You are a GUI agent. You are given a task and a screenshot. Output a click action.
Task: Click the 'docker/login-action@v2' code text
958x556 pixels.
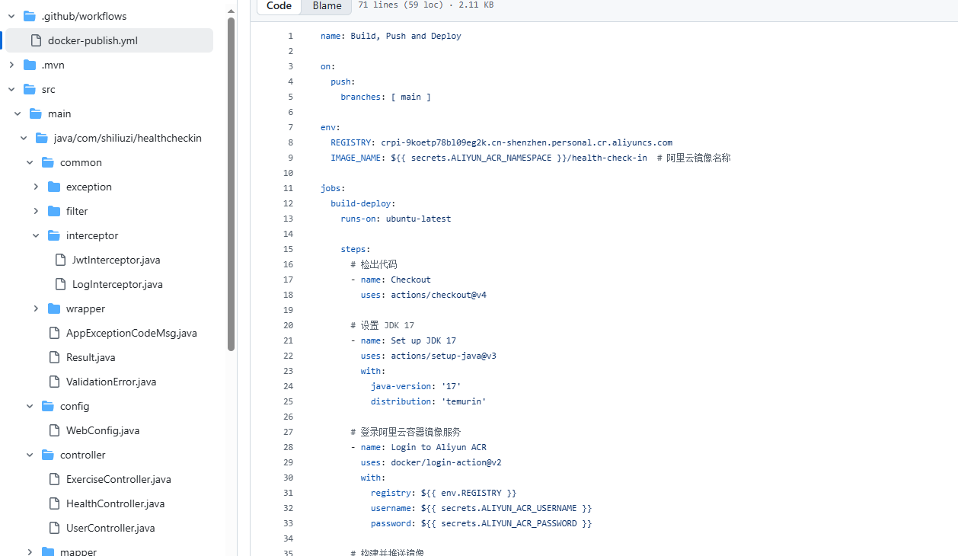tap(446, 462)
